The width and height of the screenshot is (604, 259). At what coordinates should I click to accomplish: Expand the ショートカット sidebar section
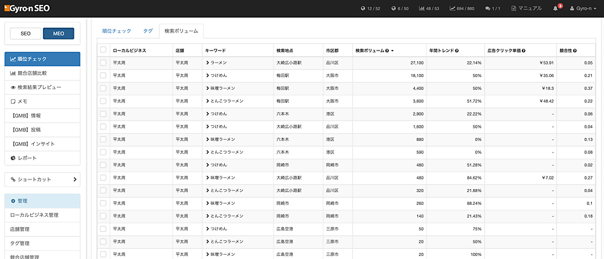click(x=42, y=179)
